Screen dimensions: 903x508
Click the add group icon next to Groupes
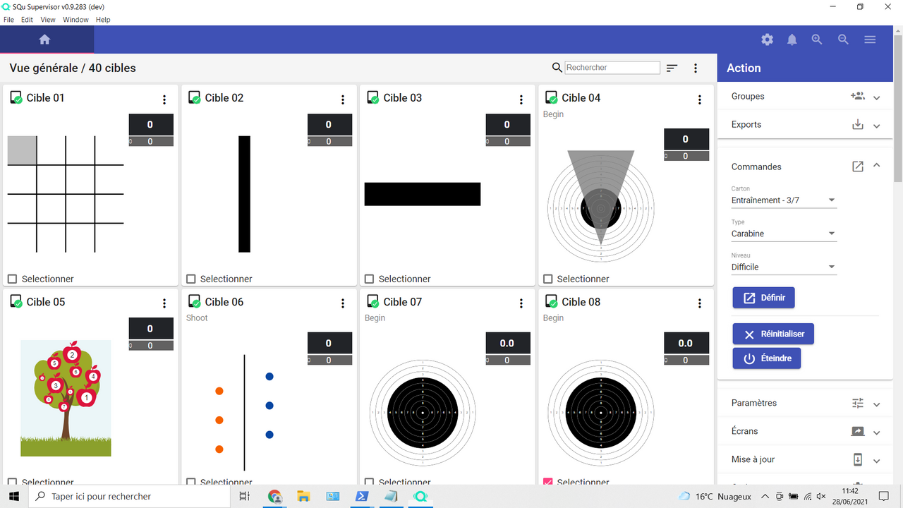[858, 96]
